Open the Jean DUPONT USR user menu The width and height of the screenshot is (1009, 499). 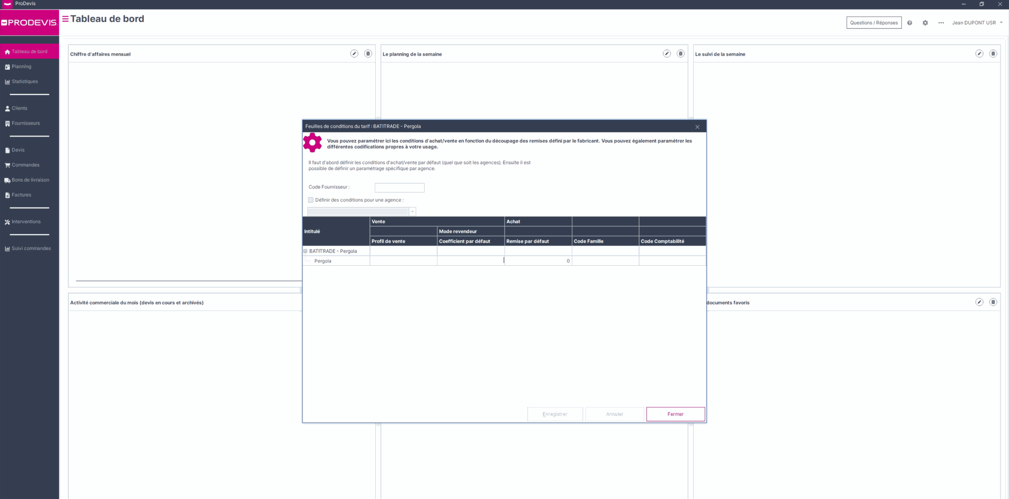[977, 23]
